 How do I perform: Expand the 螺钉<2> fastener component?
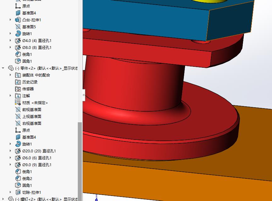click(3, 199)
